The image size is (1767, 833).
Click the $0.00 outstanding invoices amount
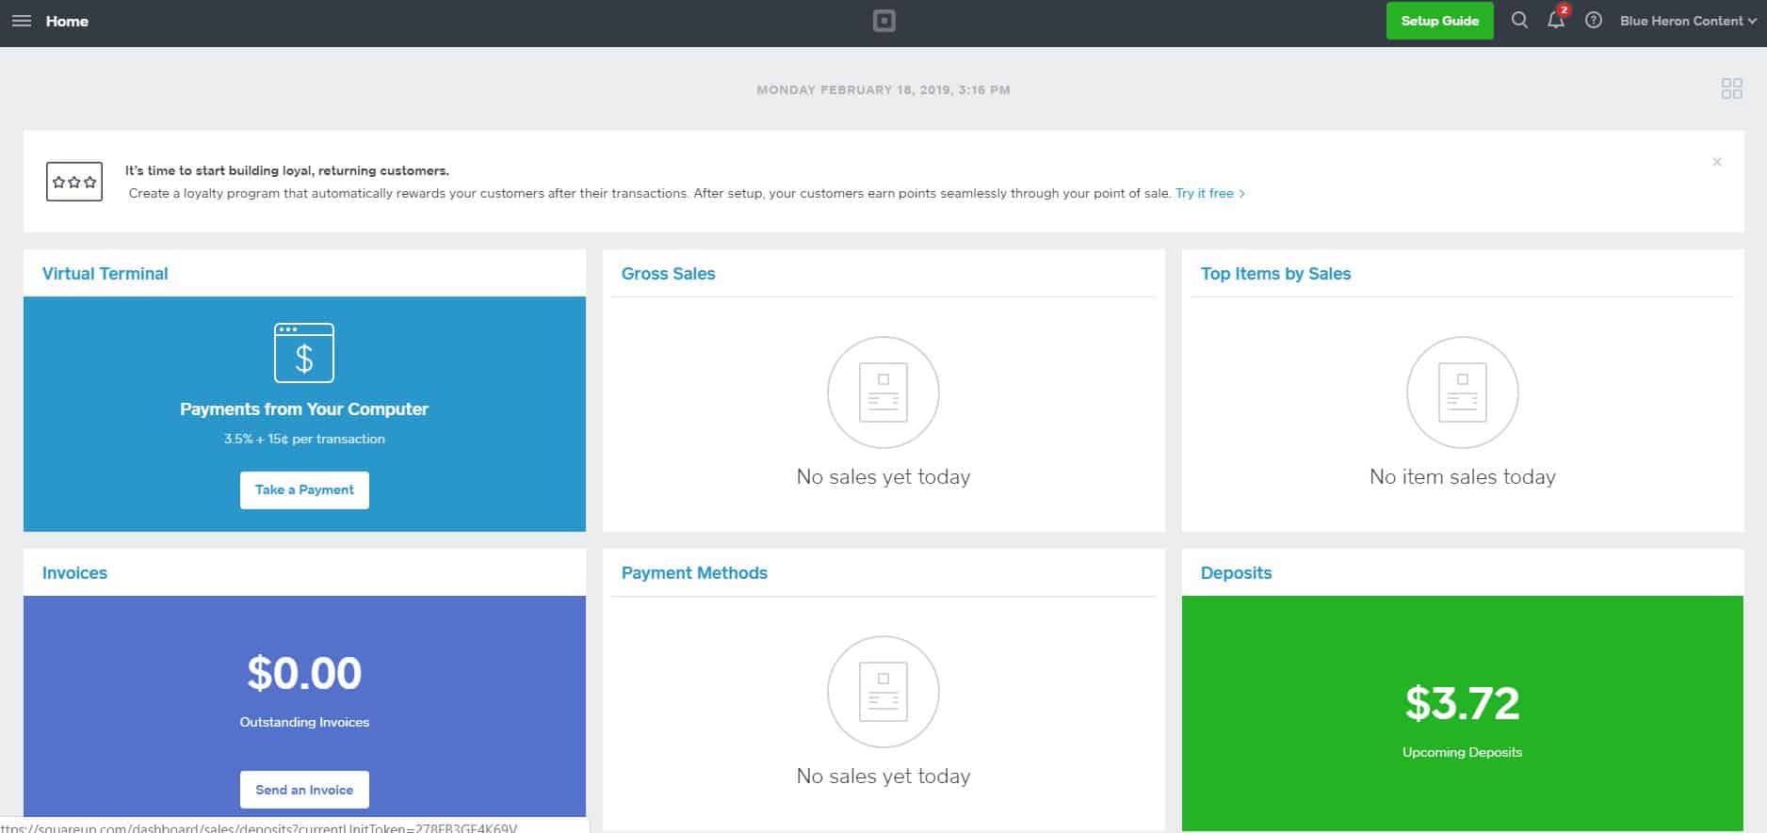click(304, 673)
